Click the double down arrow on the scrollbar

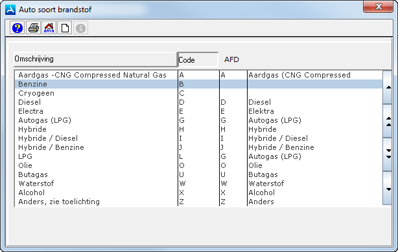[388, 154]
